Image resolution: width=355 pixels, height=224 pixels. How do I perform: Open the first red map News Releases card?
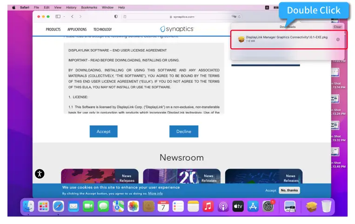[100, 176]
